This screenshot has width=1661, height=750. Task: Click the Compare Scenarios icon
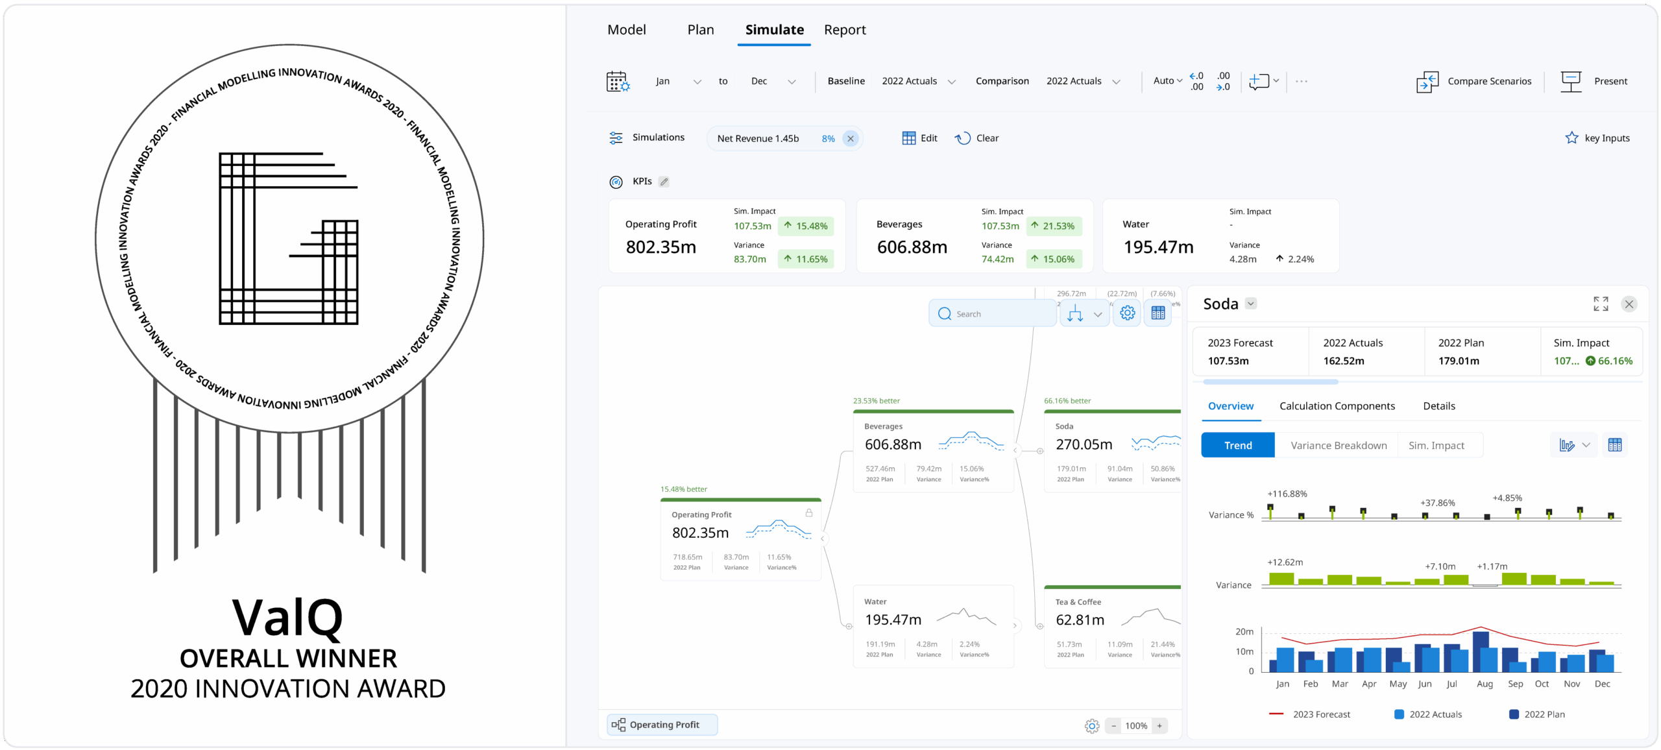tap(1427, 82)
